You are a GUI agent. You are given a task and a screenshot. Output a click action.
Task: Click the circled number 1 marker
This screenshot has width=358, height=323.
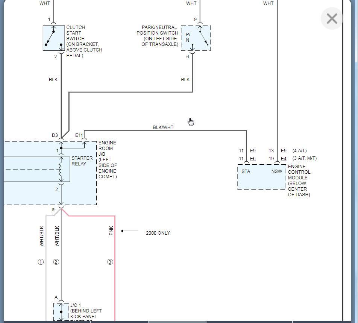point(41,262)
